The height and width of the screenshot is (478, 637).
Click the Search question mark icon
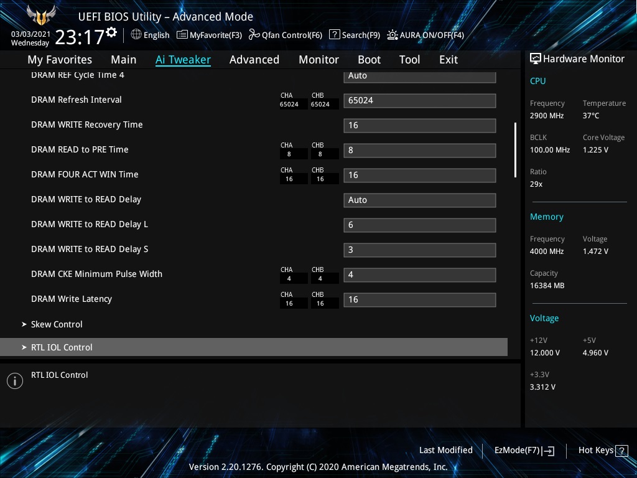334,35
